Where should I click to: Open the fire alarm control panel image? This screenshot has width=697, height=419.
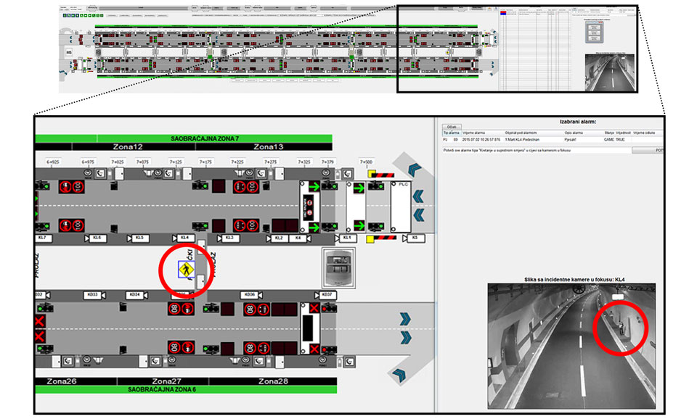338,268
